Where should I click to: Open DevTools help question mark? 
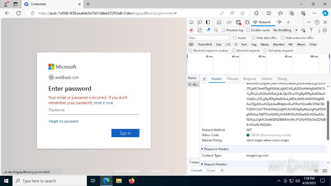click(317, 22)
